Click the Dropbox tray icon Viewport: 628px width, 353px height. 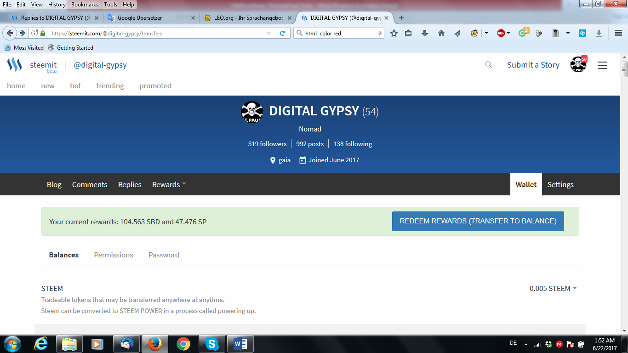coord(548,344)
